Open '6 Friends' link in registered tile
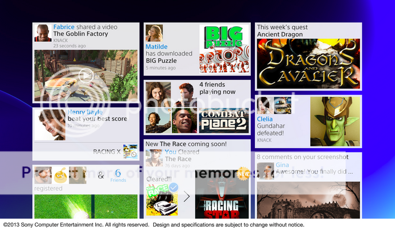Screen dimensions: 395x230 (118, 176)
